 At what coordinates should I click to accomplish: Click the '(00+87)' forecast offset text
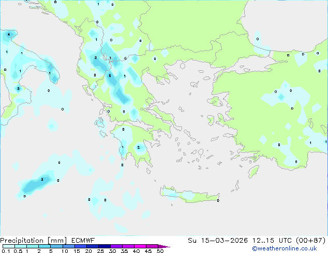click(311, 241)
